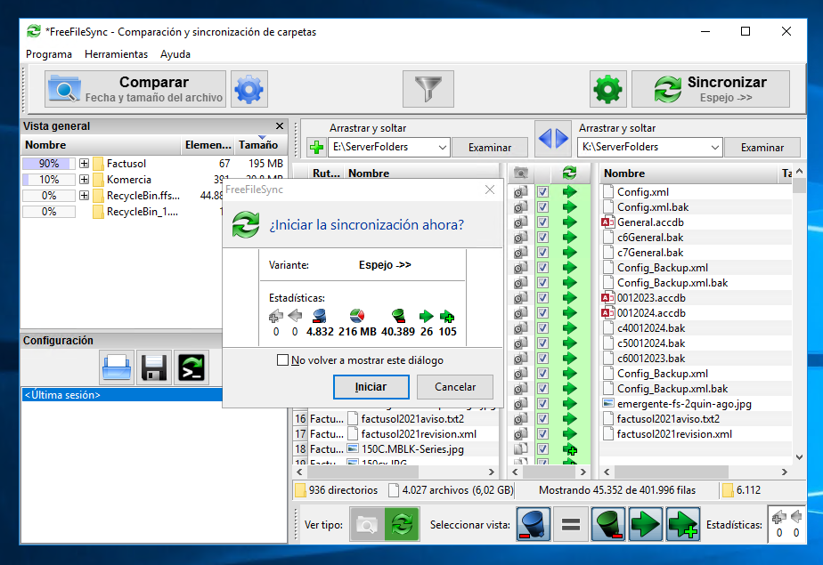Uncheck the checkbox for the Config.xml row
Screen dimensions: 823x565
(542, 192)
